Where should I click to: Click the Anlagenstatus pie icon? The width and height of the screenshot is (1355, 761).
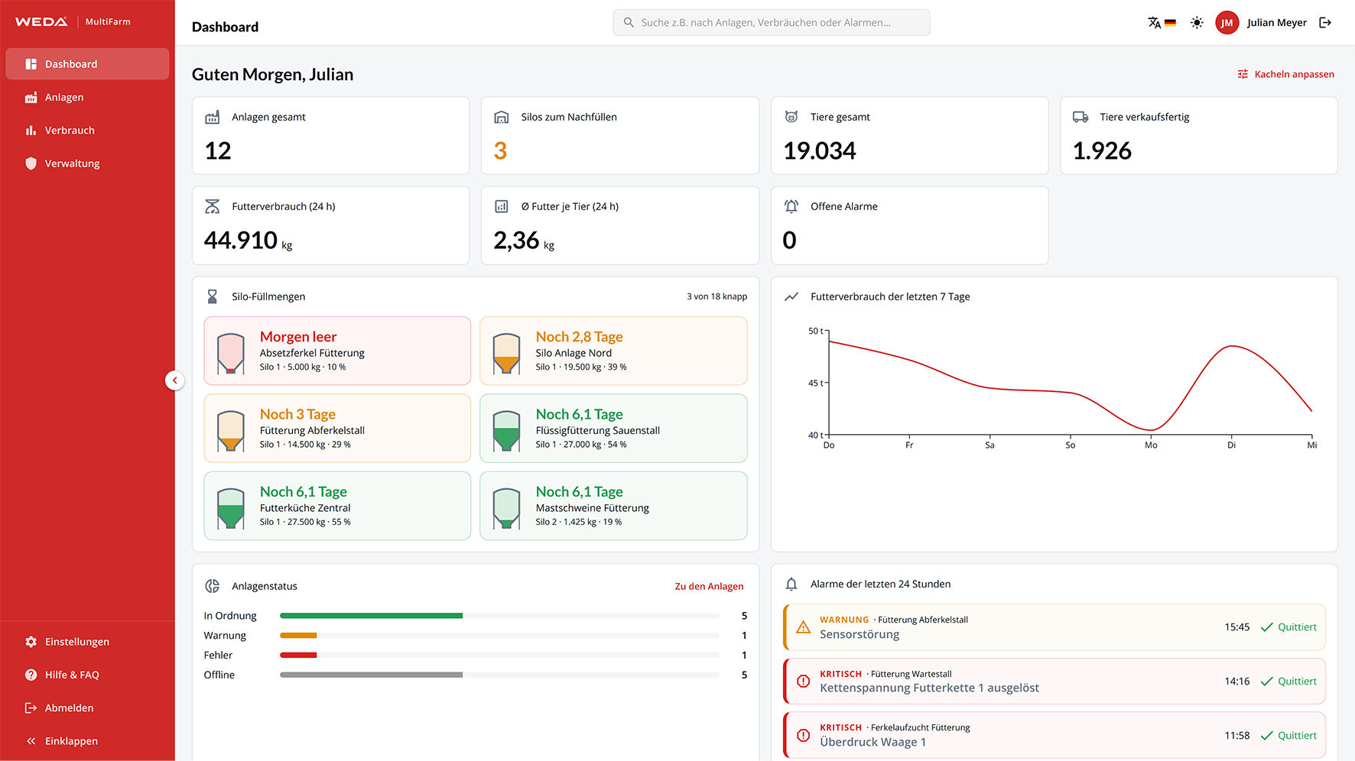(213, 586)
